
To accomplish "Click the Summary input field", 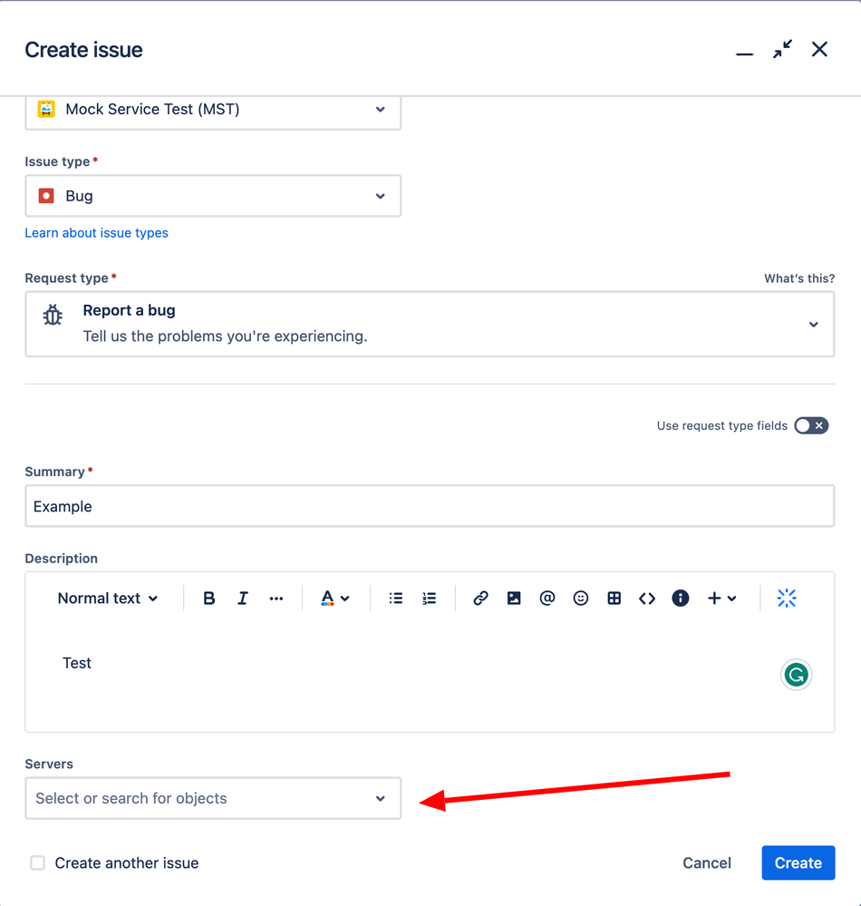I will click(x=430, y=506).
